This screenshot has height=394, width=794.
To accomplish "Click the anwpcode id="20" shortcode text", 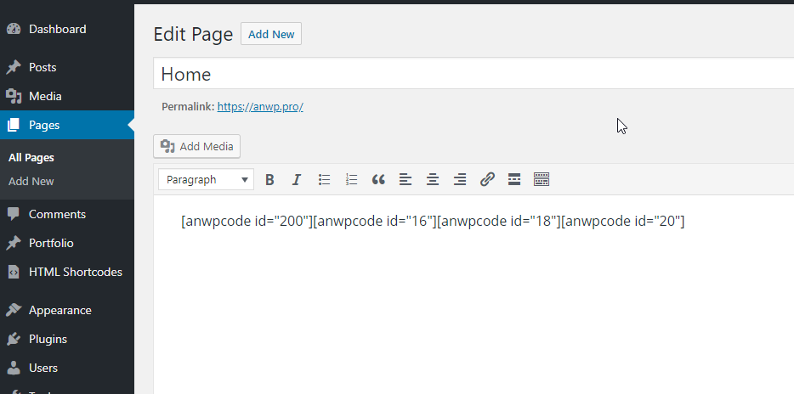I will point(623,221).
